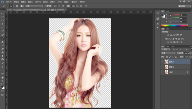Select the Paint Bucket tool
192x109 pixels.
(x=3, y=52)
